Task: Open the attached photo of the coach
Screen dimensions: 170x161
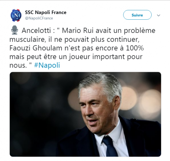Action: [85, 114]
